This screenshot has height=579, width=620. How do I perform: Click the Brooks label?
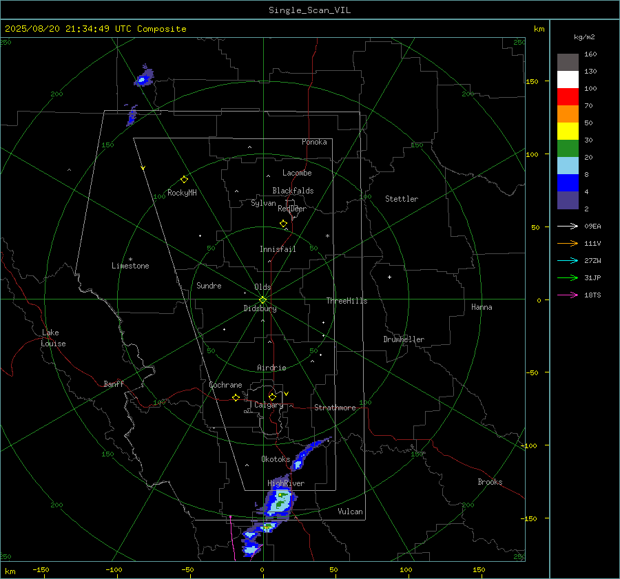(490, 482)
